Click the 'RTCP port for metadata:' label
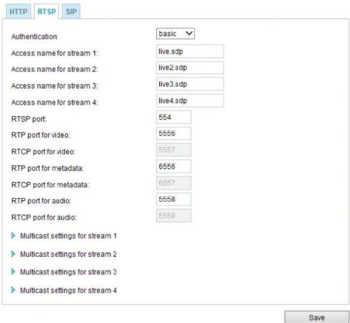Viewport: 350px width, 323px height. tap(50, 185)
